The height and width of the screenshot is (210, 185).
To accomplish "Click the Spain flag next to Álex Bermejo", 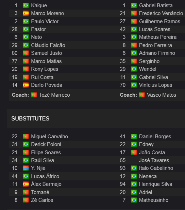I will [x=26, y=184].
